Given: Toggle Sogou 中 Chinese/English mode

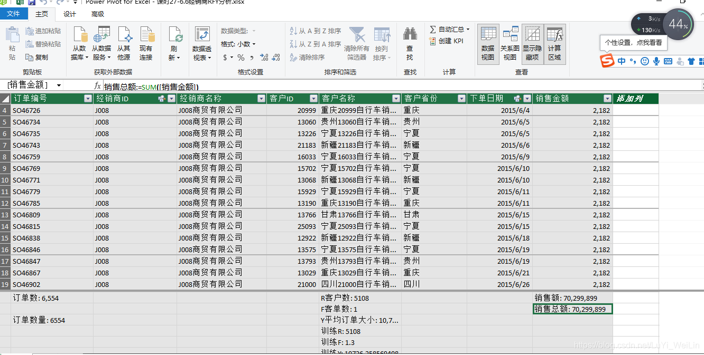Looking at the screenshot, I should click(x=622, y=61).
